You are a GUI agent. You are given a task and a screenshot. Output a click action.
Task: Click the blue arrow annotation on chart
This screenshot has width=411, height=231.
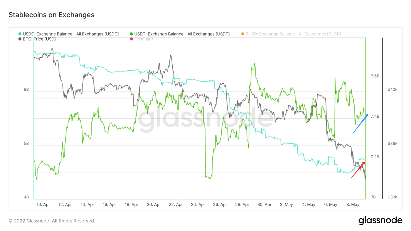[x=361, y=124]
